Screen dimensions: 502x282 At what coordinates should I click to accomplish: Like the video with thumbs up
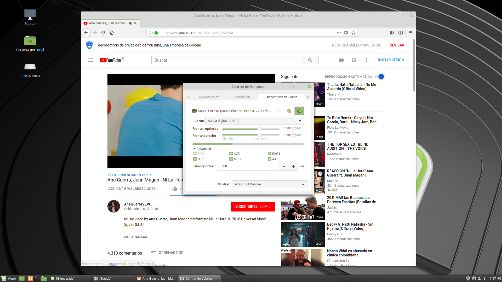(x=175, y=189)
